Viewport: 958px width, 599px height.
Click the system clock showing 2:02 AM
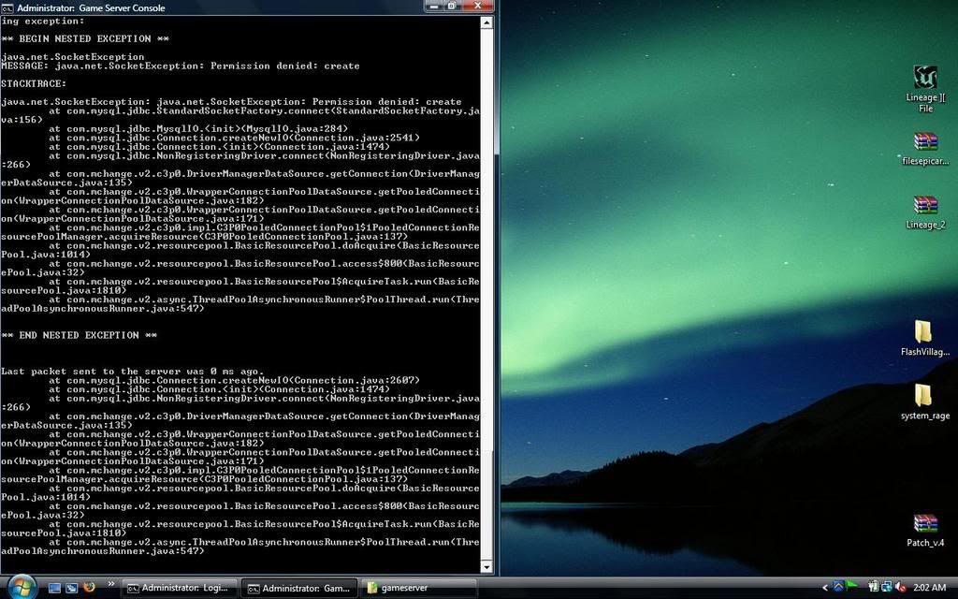tap(929, 588)
